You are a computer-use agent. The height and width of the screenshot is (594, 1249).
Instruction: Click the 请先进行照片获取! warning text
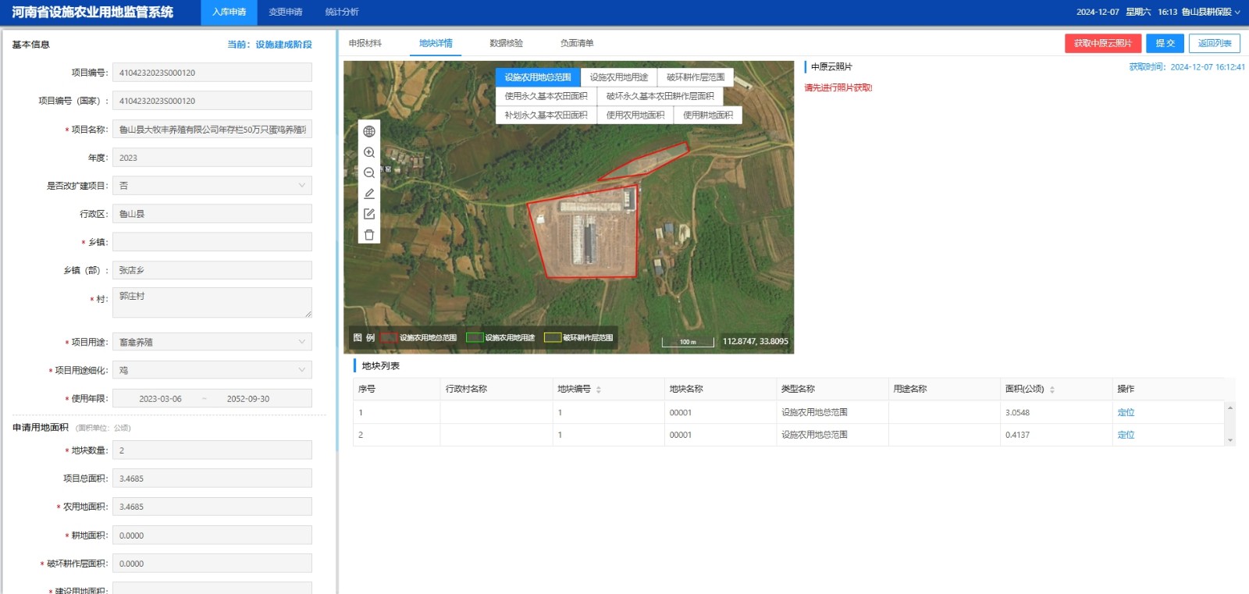[838, 87]
